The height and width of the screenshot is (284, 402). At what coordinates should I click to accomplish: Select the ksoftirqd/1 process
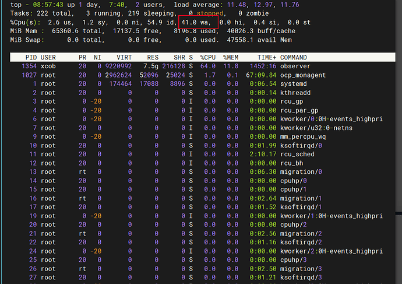coord(301,207)
